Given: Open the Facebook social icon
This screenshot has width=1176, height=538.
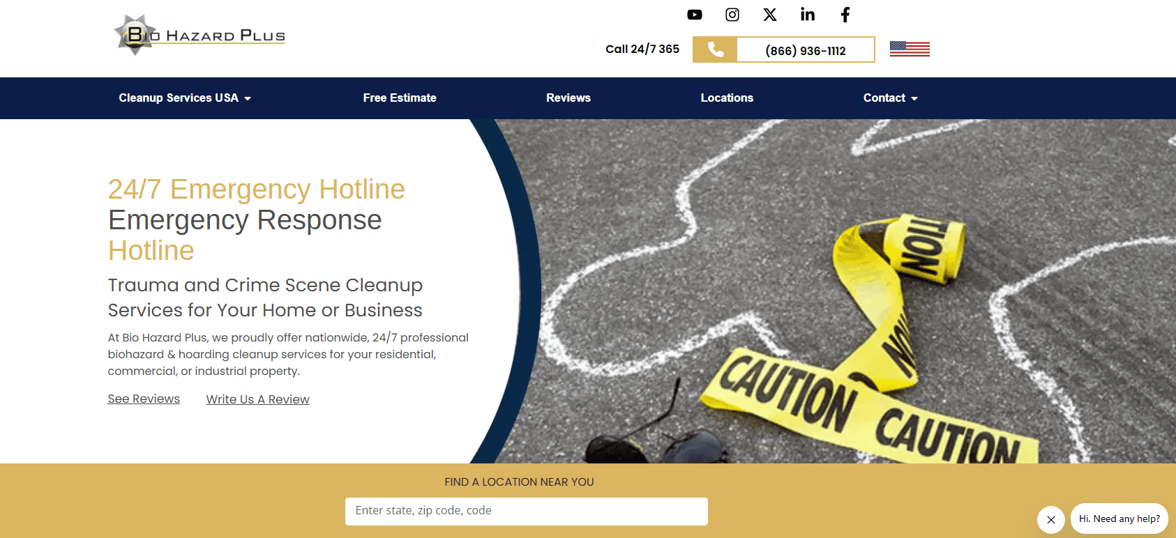Looking at the screenshot, I should [x=845, y=15].
